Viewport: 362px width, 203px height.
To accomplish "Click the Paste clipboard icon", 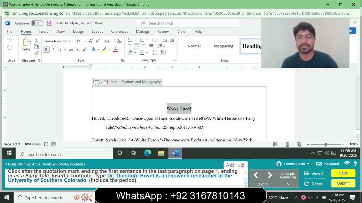I will pyautogui.click(x=26, y=42).
